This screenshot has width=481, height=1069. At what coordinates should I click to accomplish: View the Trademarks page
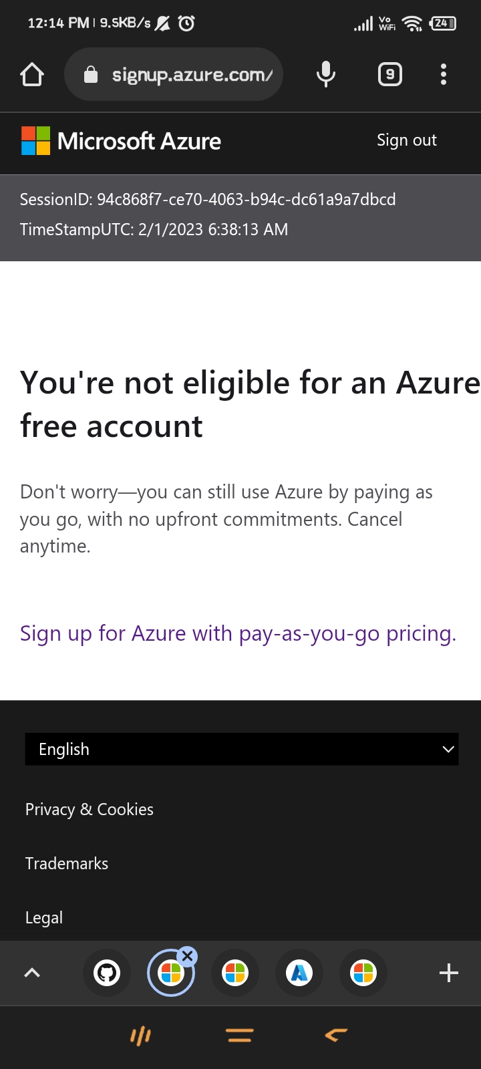coord(66,863)
